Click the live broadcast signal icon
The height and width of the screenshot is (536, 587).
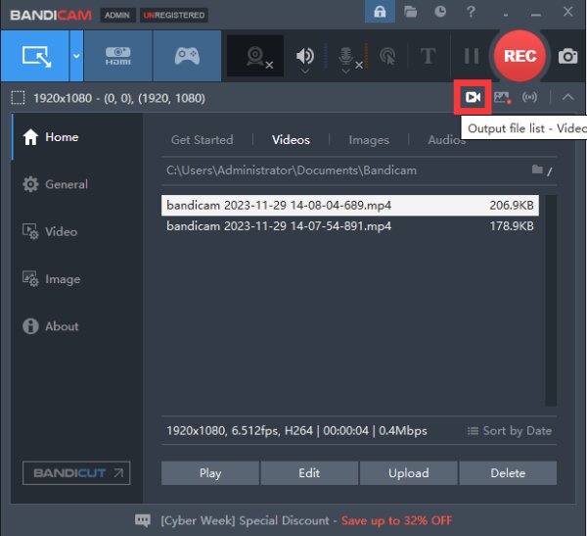pyautogui.click(x=529, y=98)
